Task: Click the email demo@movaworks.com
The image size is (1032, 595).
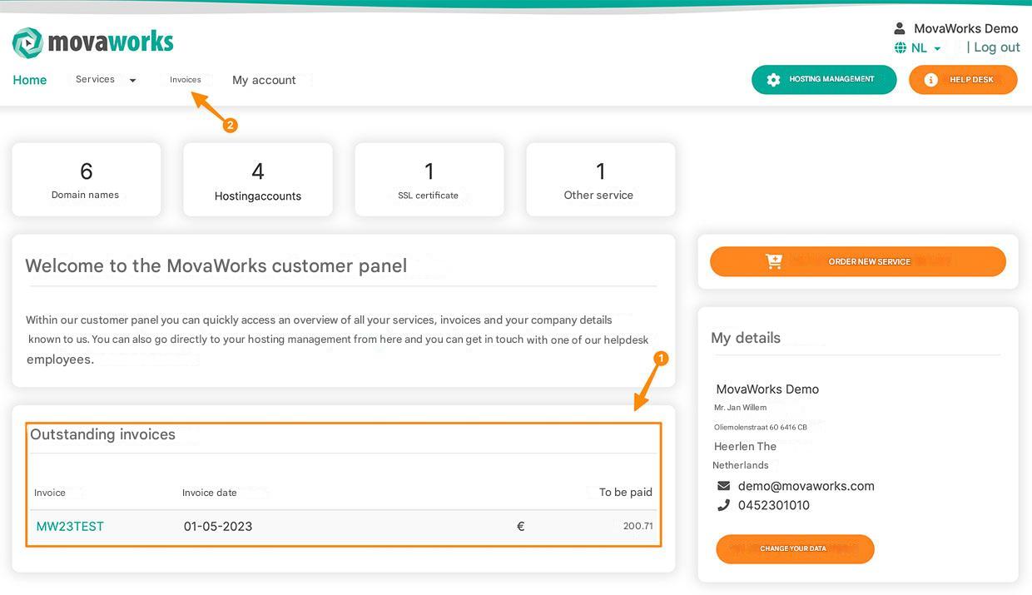Action: click(806, 486)
